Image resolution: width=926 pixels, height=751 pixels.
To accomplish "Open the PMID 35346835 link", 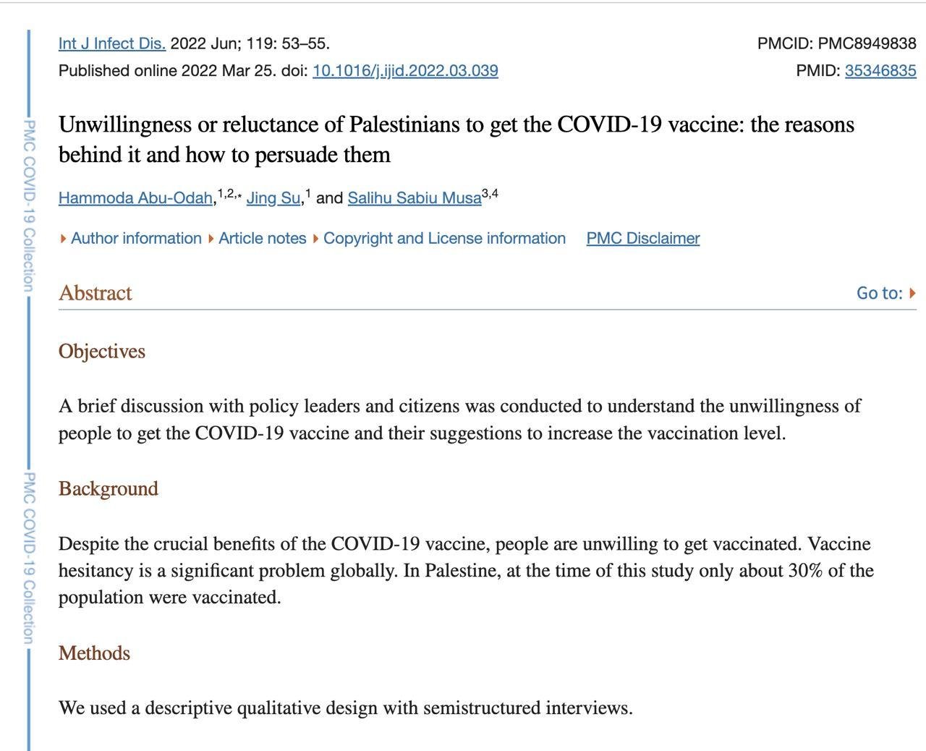I will pyautogui.click(x=880, y=71).
